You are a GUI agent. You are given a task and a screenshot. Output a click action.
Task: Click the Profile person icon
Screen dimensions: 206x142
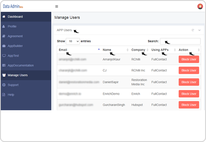coord(4,26)
